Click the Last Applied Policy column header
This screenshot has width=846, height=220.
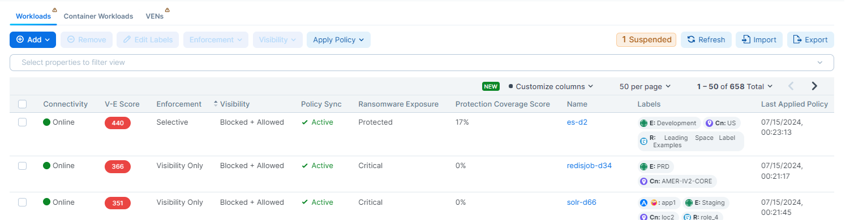pyautogui.click(x=795, y=104)
